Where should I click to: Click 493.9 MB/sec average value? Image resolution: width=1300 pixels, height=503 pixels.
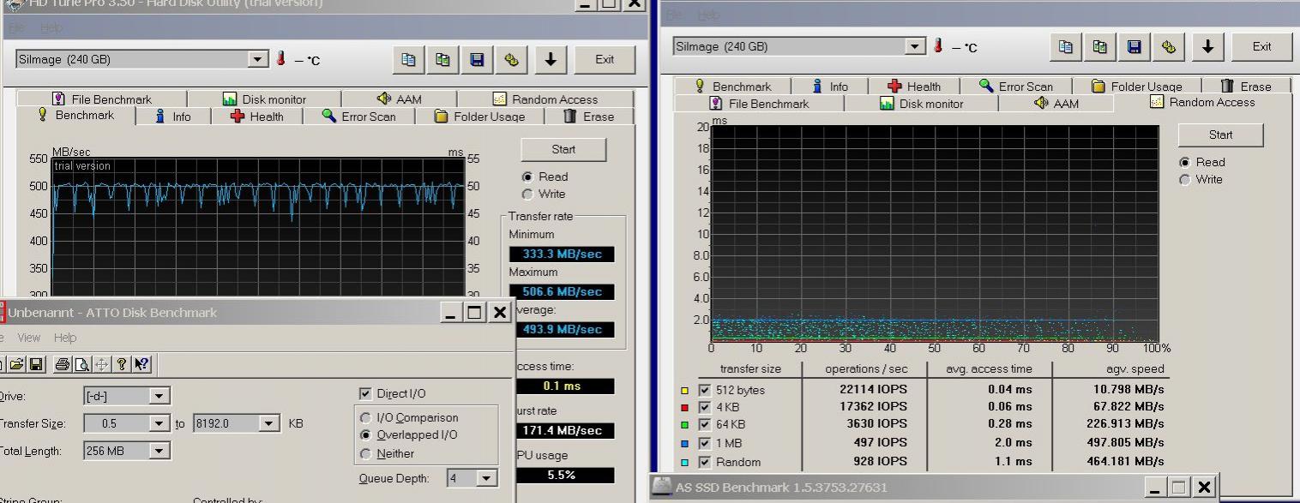(x=562, y=329)
